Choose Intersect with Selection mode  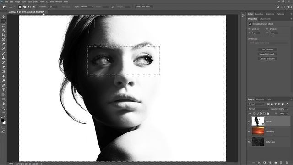[x=33, y=7]
